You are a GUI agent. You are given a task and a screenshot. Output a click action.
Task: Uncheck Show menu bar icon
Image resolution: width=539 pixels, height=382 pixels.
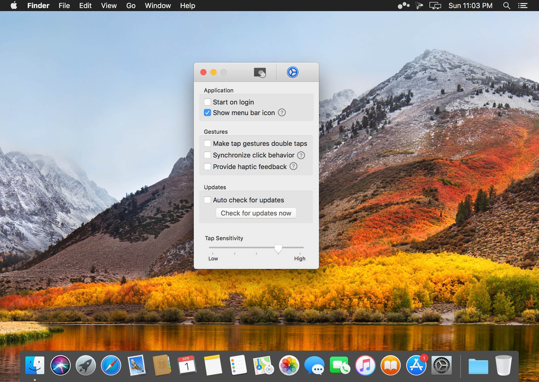(208, 113)
